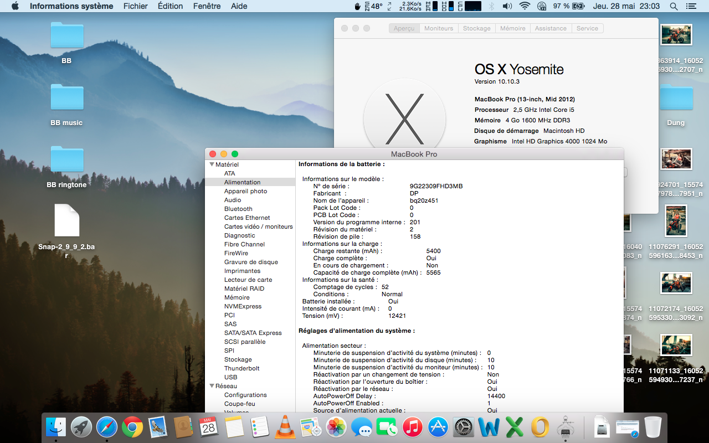709x443 pixels.
Task: Collapse the Réseau tree section
Action: [212, 386]
